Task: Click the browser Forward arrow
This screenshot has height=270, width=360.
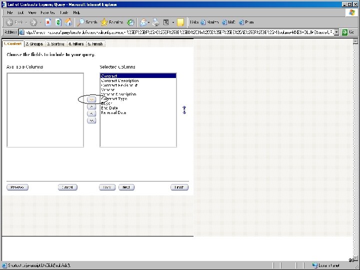Action: tap(33, 22)
